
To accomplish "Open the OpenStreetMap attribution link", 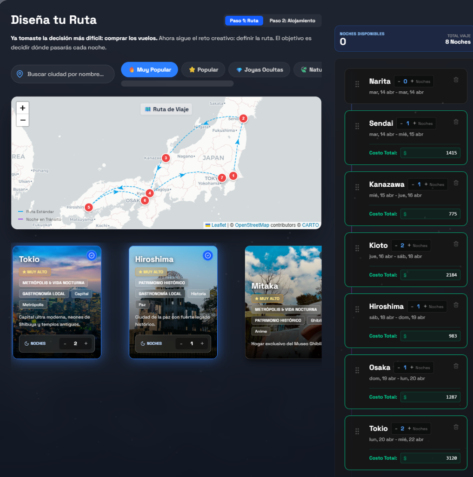I will [252, 225].
